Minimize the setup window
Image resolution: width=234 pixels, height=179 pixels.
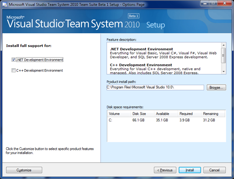click(205, 4)
